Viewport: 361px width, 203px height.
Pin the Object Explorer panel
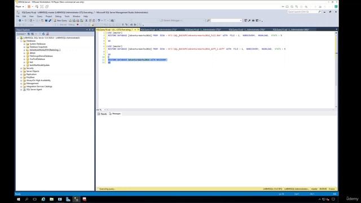(90, 30)
